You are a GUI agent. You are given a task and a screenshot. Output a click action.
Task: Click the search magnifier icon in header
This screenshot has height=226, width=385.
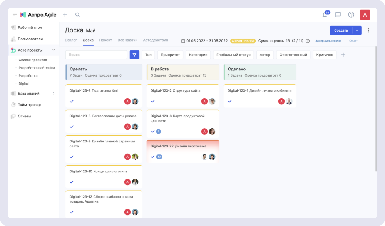[x=77, y=15]
